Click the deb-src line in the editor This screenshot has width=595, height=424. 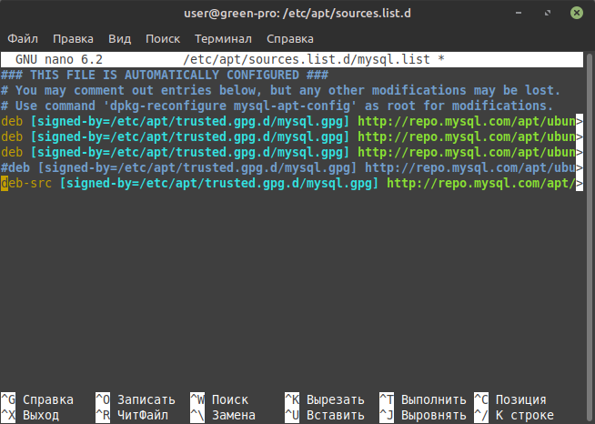(273, 183)
